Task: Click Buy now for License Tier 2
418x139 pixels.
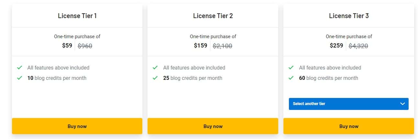Action: (x=213, y=126)
